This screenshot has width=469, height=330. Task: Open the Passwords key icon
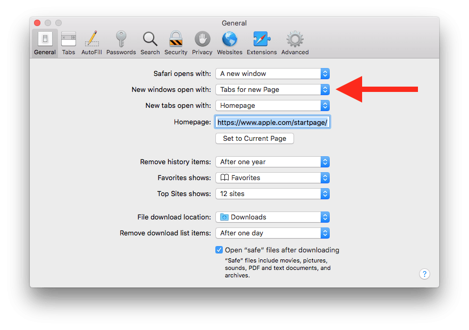121,43
